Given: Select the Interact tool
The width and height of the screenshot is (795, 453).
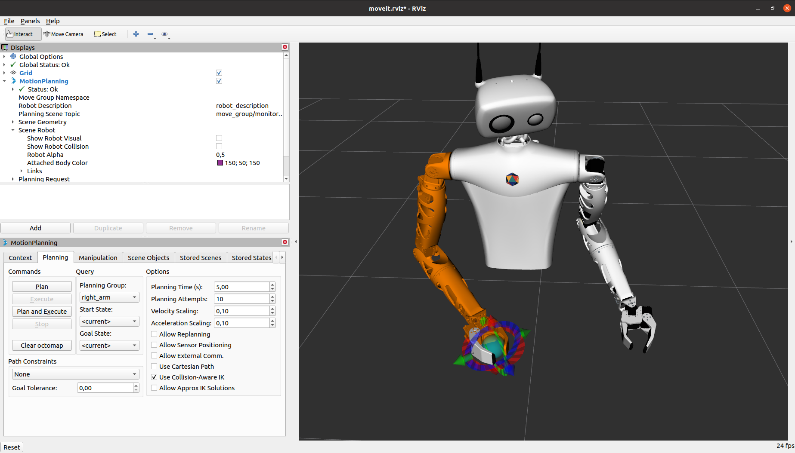Looking at the screenshot, I should point(23,34).
